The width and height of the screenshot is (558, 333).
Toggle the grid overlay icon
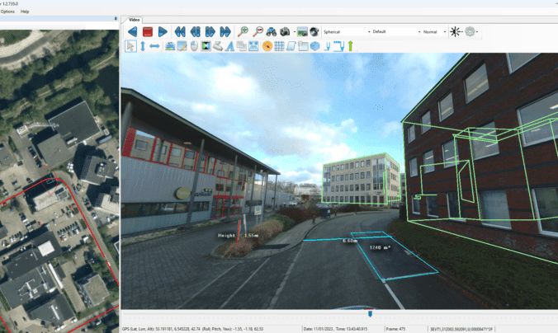[279, 46]
